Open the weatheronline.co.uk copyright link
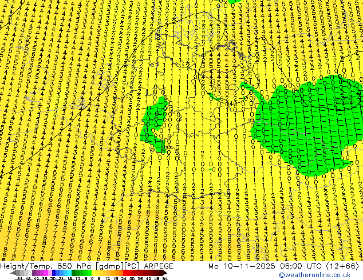This screenshot has height=280, width=363. click(x=315, y=275)
